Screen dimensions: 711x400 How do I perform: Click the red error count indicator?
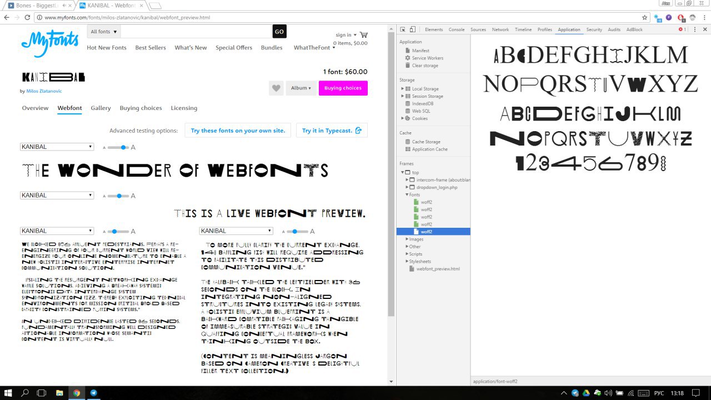[683, 29]
